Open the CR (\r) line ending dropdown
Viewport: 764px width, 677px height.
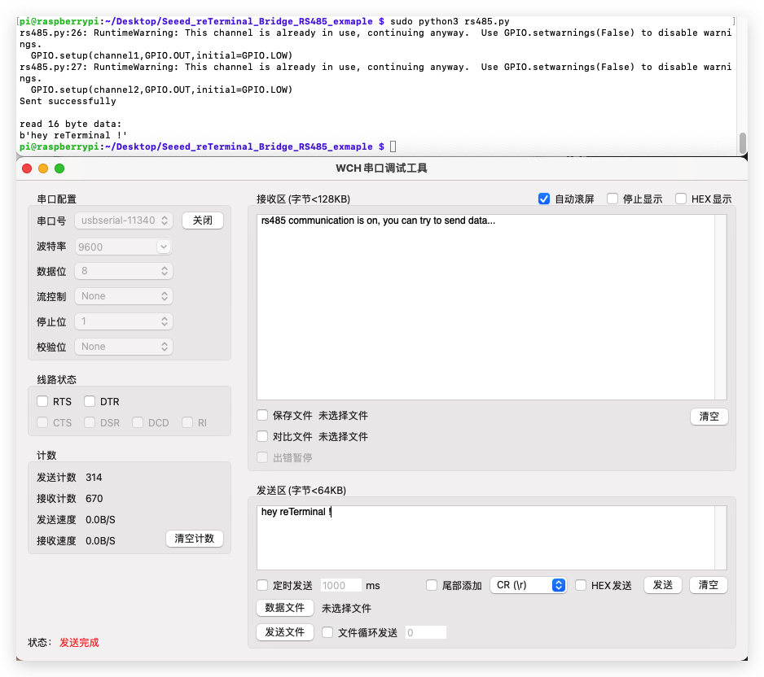tap(528, 585)
